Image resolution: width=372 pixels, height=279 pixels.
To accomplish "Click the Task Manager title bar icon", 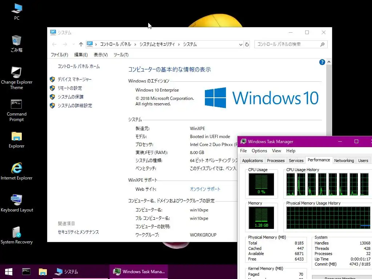I will (x=243, y=142).
